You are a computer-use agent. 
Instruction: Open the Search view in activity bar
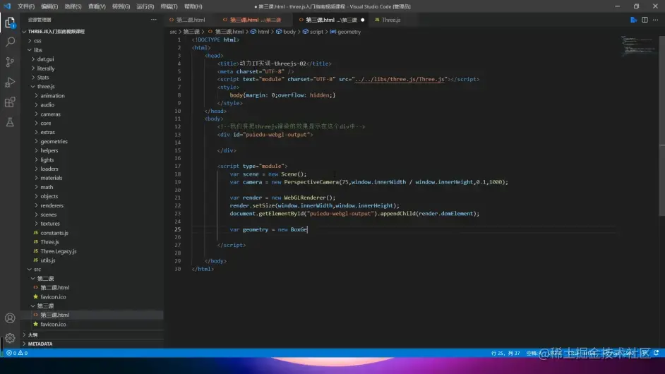10,42
